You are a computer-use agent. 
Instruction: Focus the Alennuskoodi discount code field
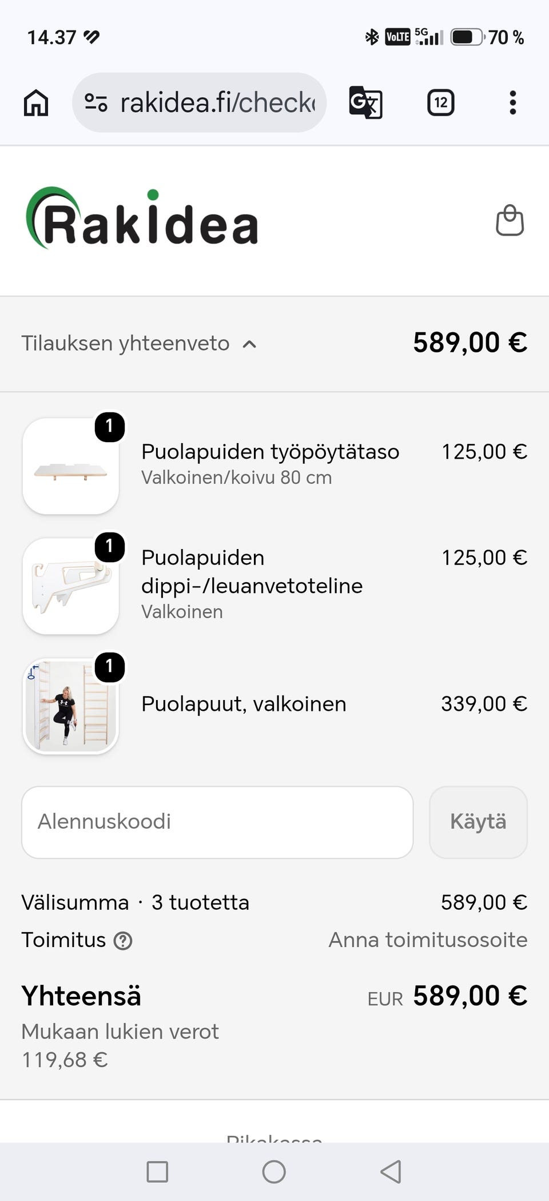(217, 822)
